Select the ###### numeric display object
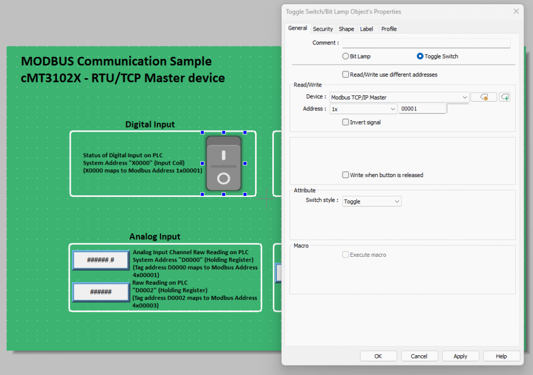The width and height of the screenshot is (533, 375). coord(100,292)
